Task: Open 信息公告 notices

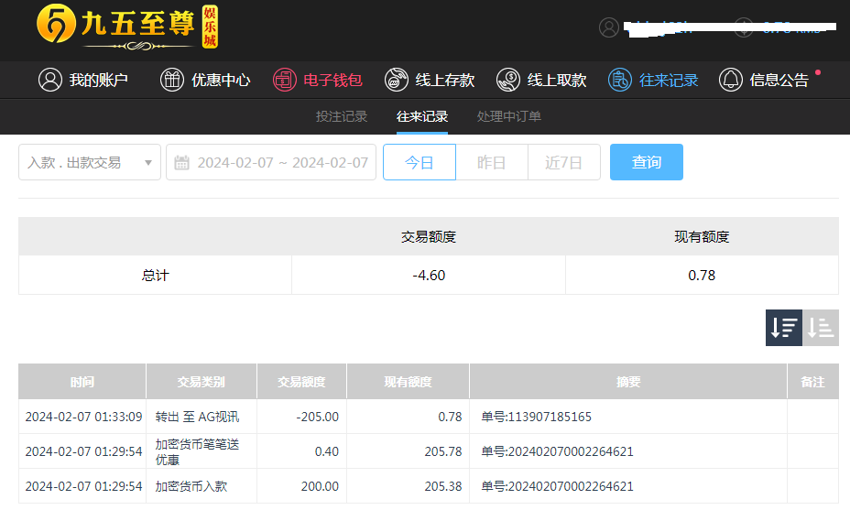Action: click(x=779, y=80)
